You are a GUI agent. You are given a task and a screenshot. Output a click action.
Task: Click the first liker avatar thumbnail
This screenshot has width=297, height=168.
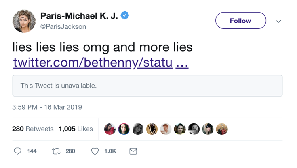tap(110, 129)
